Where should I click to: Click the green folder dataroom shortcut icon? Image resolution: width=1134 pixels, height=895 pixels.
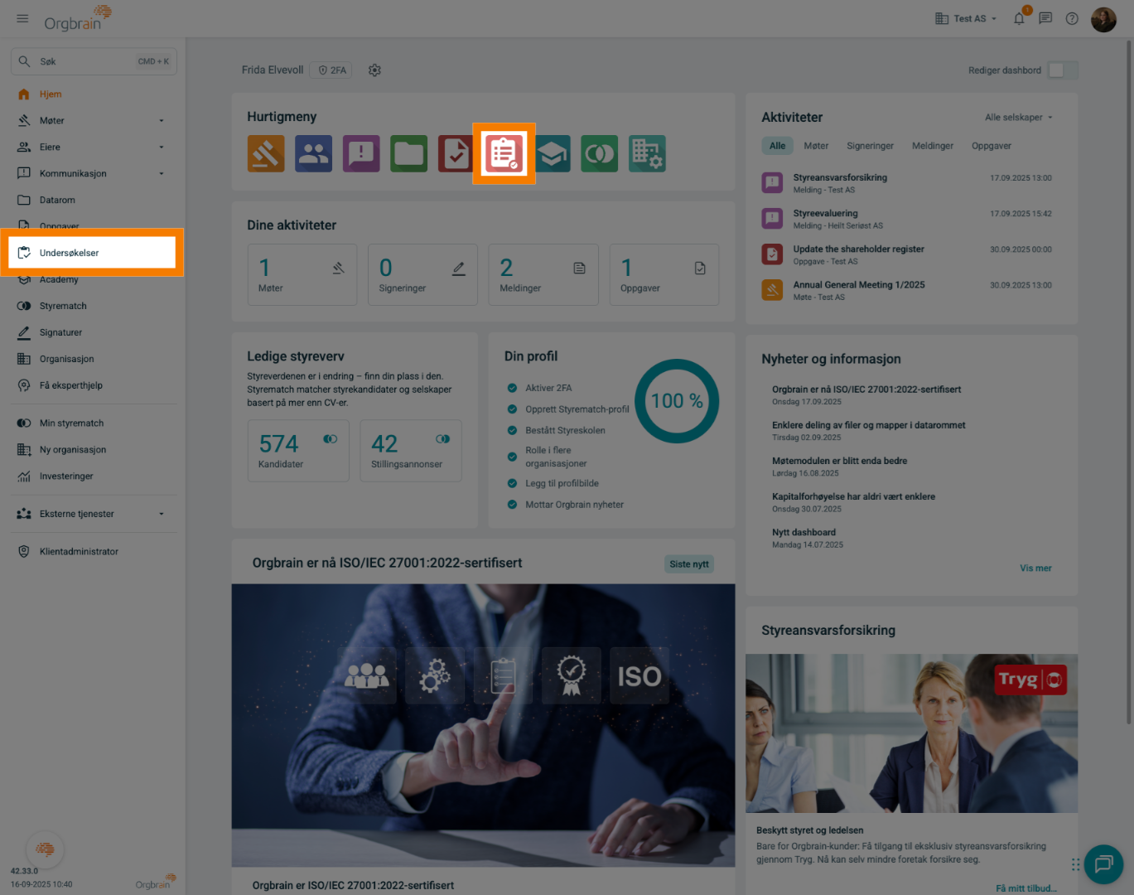[x=409, y=153]
